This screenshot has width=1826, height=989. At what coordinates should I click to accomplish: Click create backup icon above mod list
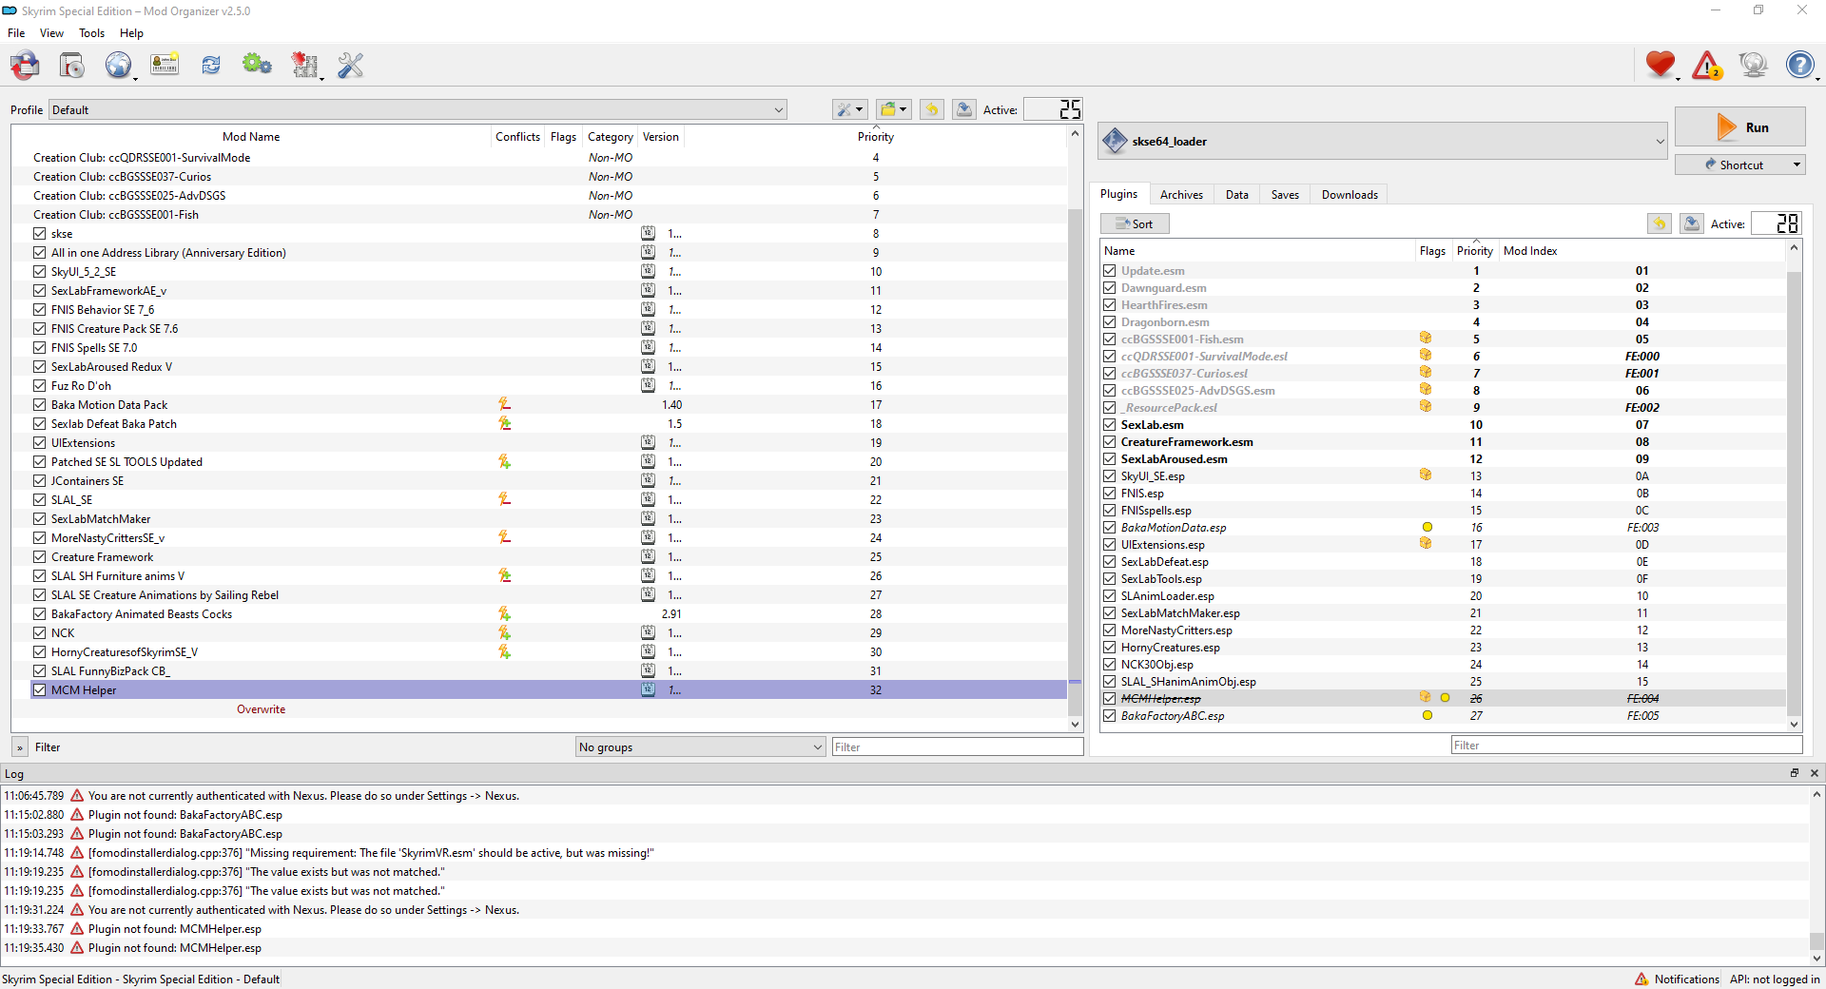[964, 109]
